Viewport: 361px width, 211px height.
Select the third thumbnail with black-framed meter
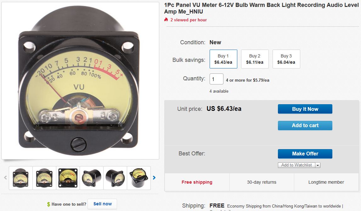(x=68, y=178)
